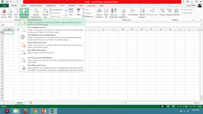Image resolution: width=203 pixels, height=114 pixels.
Task: Click the Select All corner button
Action: point(2,29)
